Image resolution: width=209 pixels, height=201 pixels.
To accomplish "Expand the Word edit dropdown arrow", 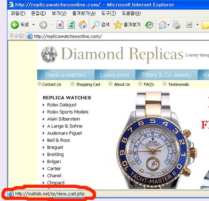I will [197, 25].
